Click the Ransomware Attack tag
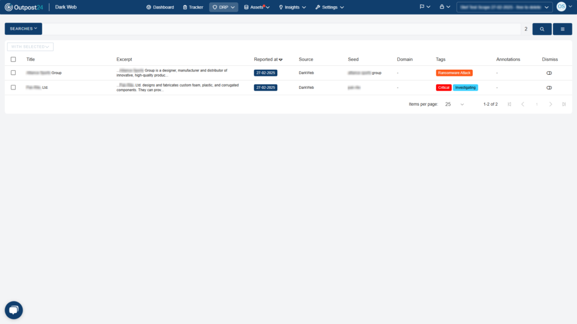 (x=454, y=73)
